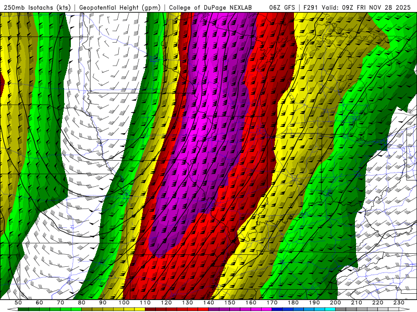This screenshot has width=417, height=312.
Task: Click the 120 kt legend label
Action: tap(166, 303)
